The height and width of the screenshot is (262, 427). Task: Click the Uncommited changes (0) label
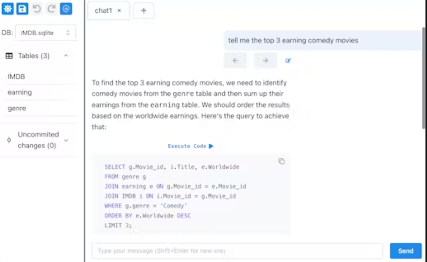coord(38,140)
